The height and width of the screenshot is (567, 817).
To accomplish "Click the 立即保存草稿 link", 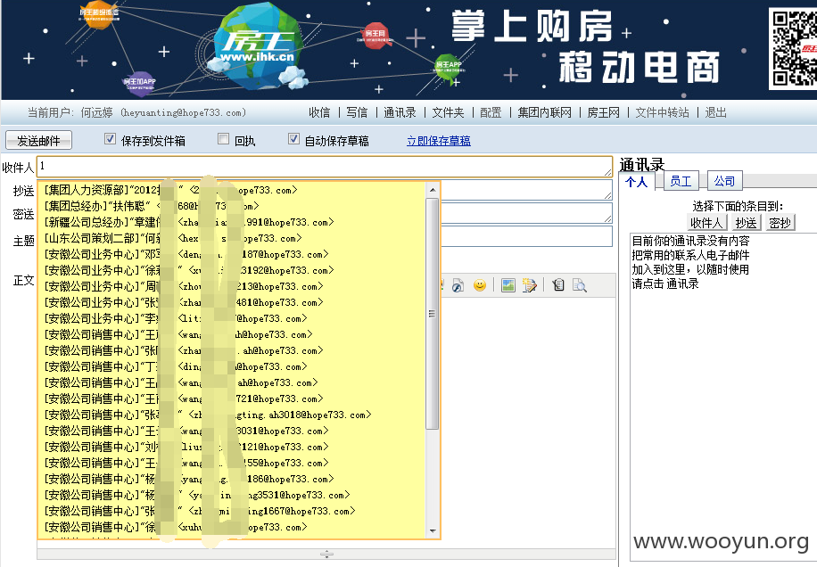I will [439, 141].
